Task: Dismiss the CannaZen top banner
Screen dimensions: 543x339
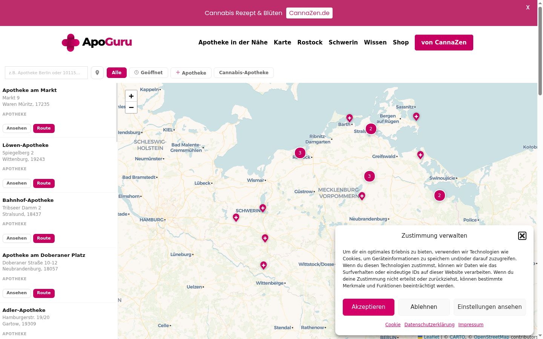Action: [528, 7]
